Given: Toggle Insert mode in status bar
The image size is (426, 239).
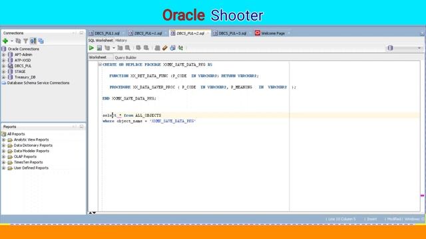Looking at the screenshot, I should (372, 219).
